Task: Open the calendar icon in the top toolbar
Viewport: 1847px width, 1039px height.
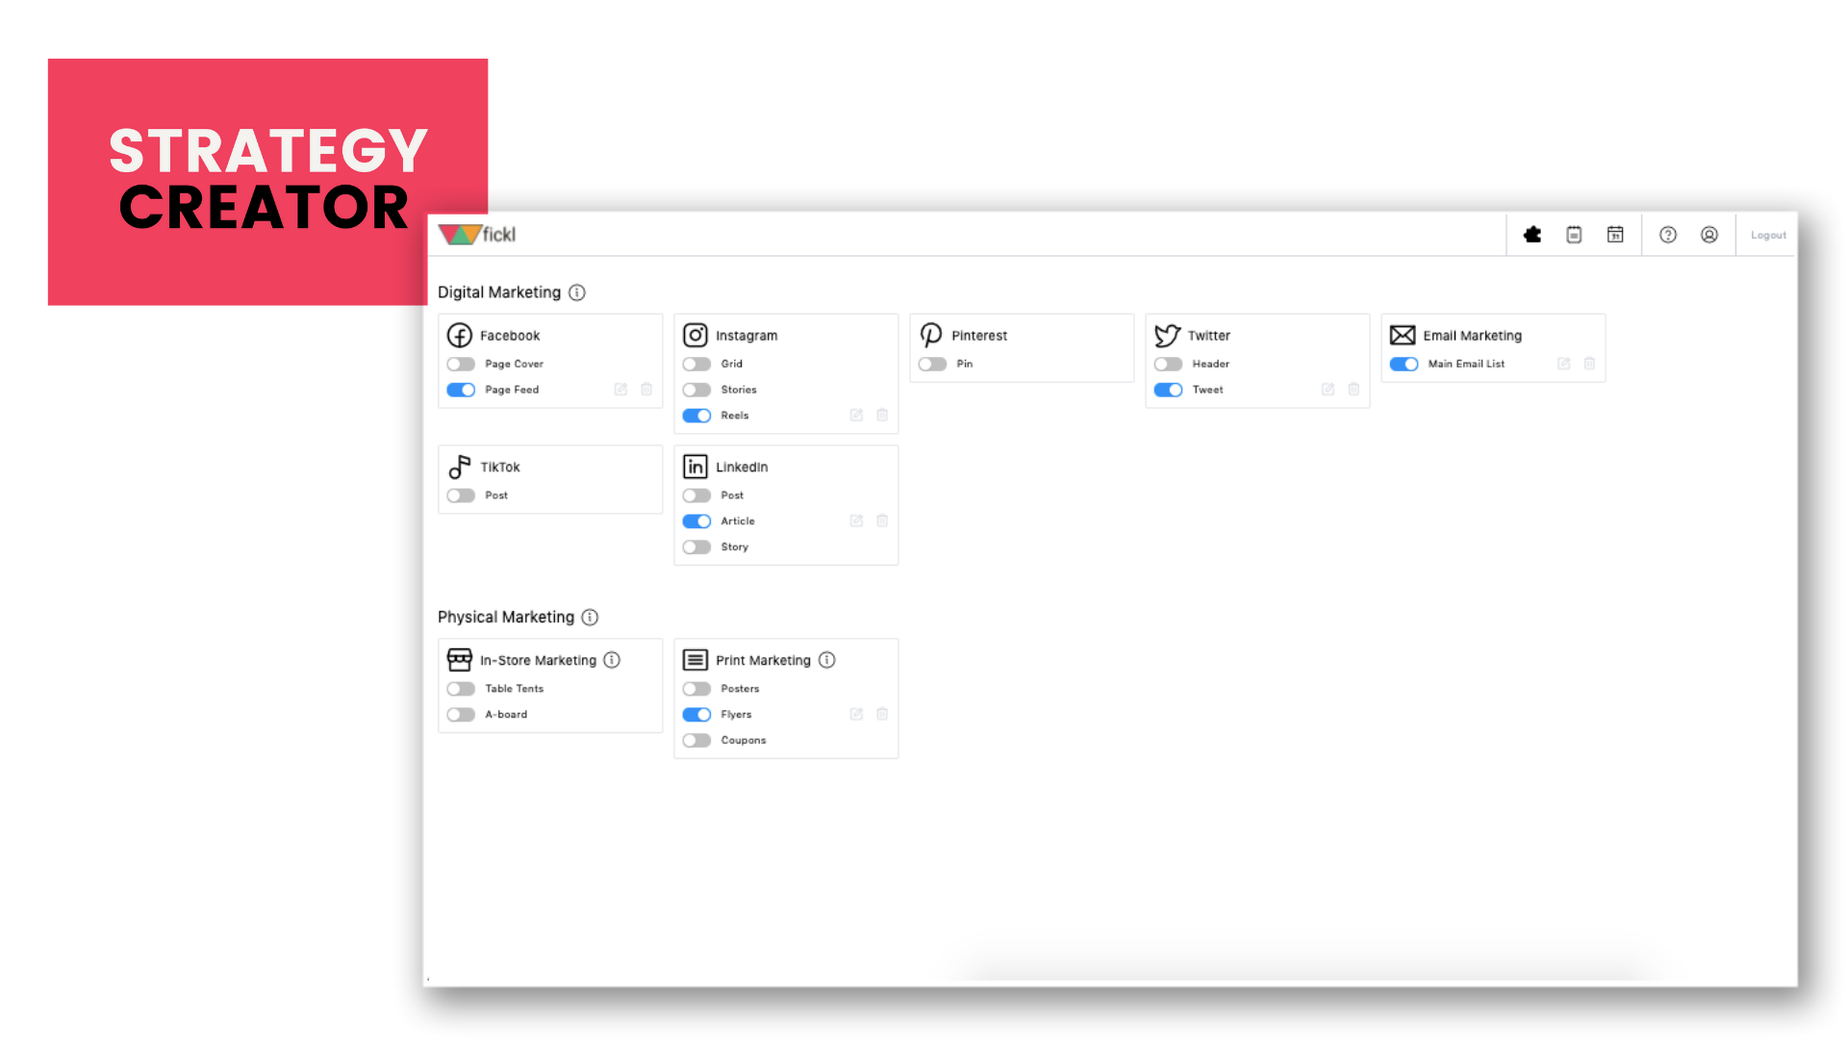Action: coord(1615,234)
